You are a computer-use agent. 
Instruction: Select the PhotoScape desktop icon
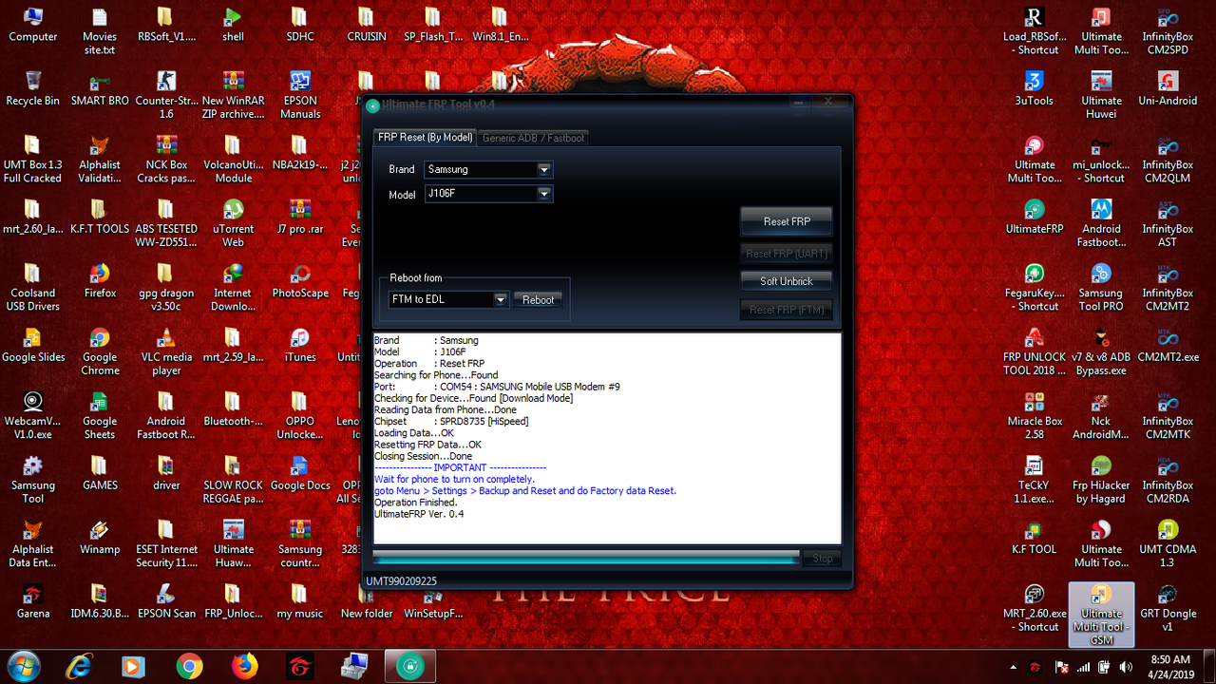click(300, 281)
